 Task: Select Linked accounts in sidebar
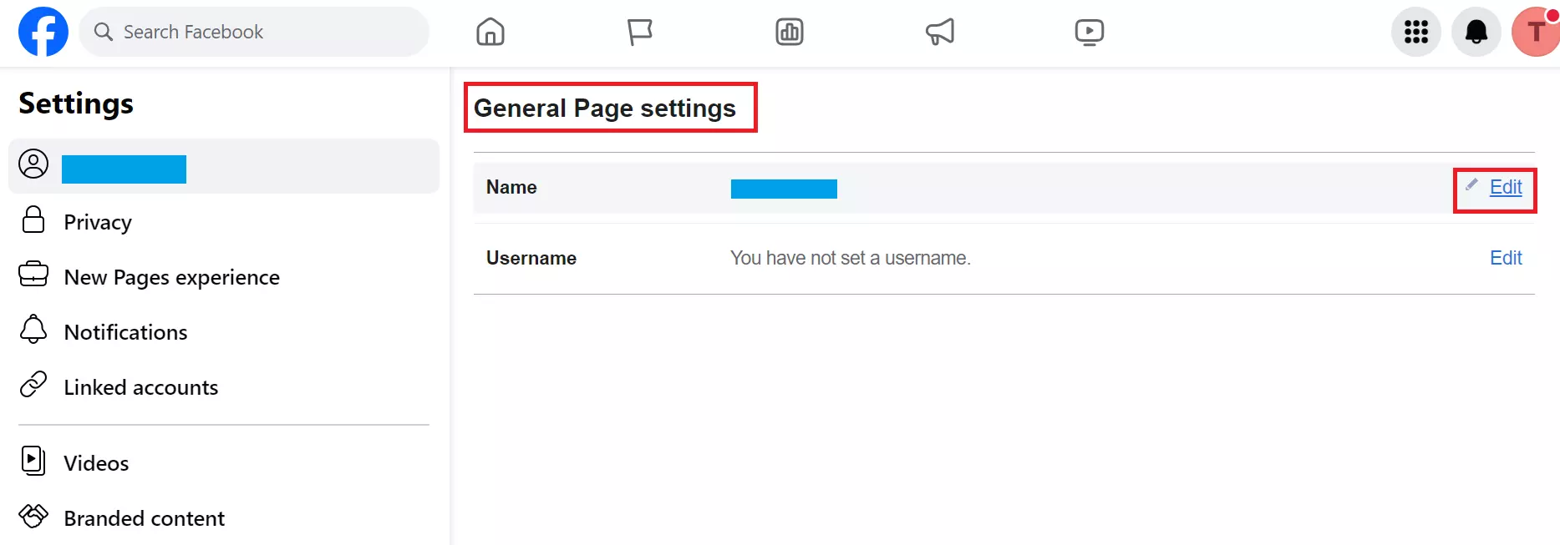[x=140, y=387]
